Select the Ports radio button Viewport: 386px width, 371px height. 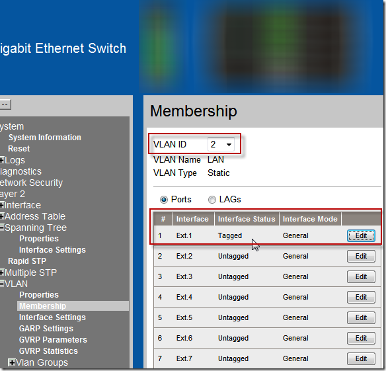164,200
